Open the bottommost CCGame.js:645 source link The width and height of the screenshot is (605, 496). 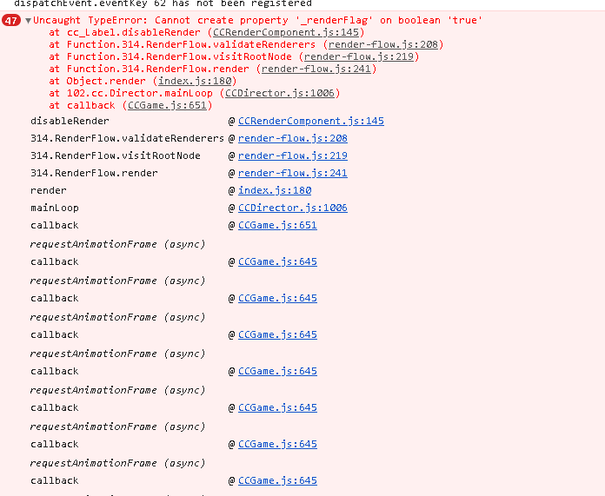[277, 480]
